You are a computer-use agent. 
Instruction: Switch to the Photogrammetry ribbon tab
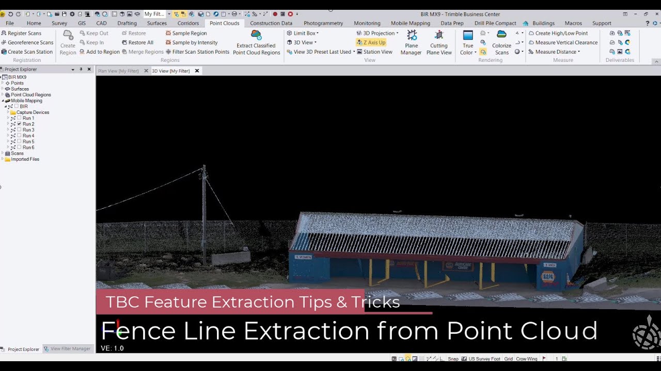tap(323, 23)
